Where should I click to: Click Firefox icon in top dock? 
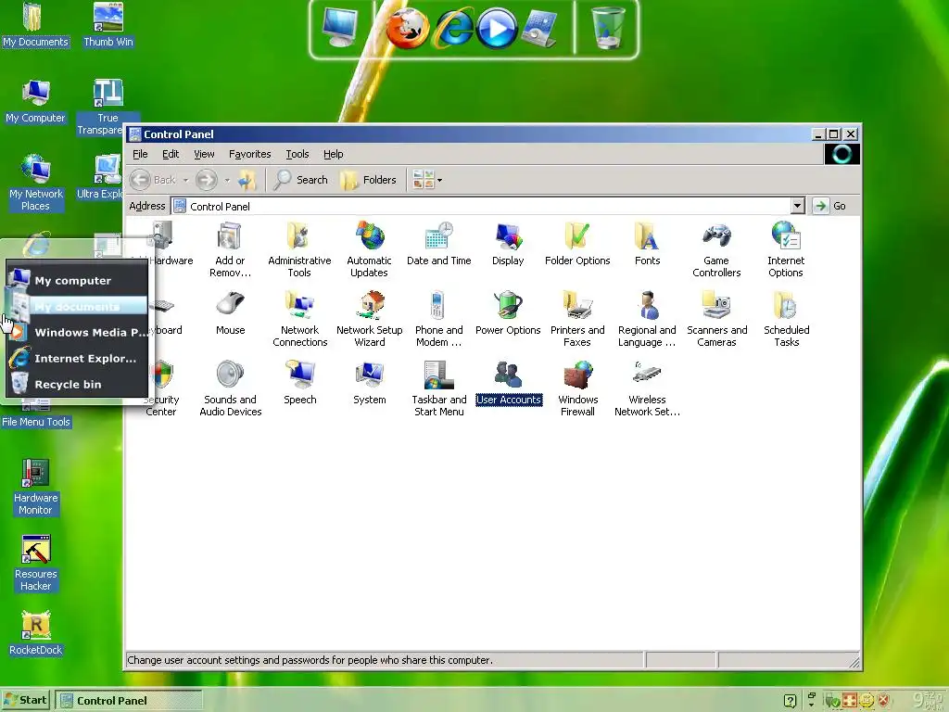pos(408,29)
